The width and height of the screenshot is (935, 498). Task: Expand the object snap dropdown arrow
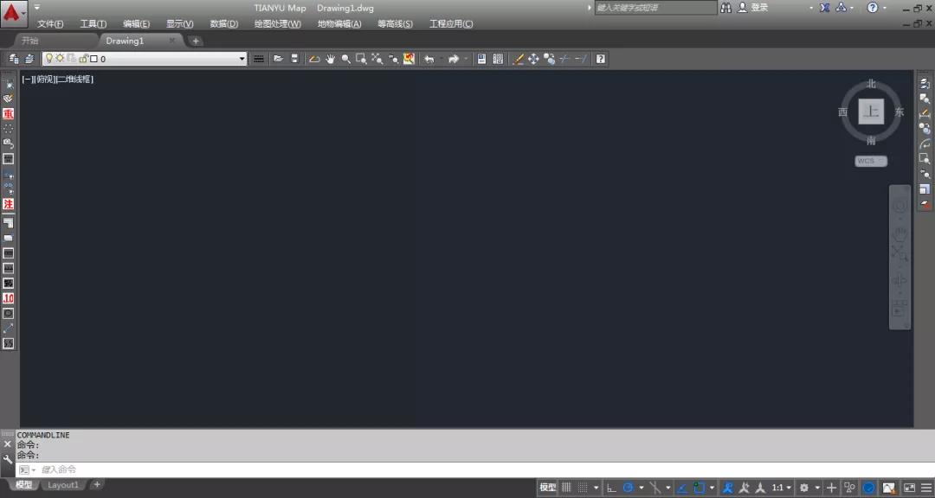pyautogui.click(x=712, y=488)
